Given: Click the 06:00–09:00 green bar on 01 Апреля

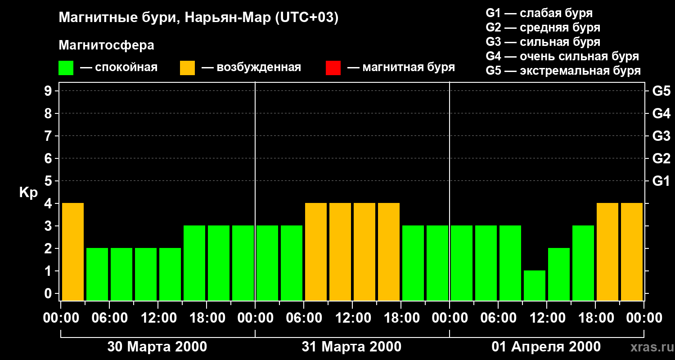Looking at the screenshot, I should pyautogui.click(x=510, y=263).
